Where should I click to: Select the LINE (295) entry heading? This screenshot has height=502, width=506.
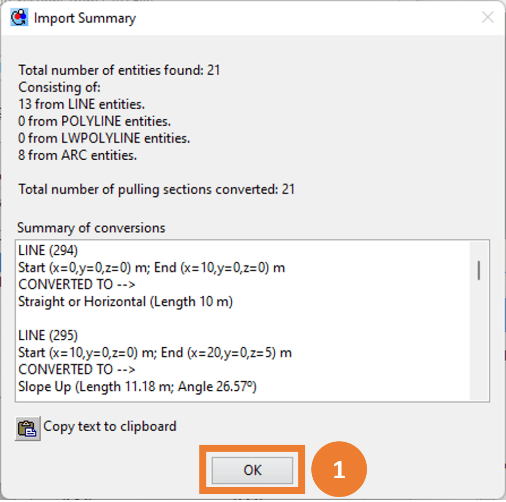click(x=48, y=335)
